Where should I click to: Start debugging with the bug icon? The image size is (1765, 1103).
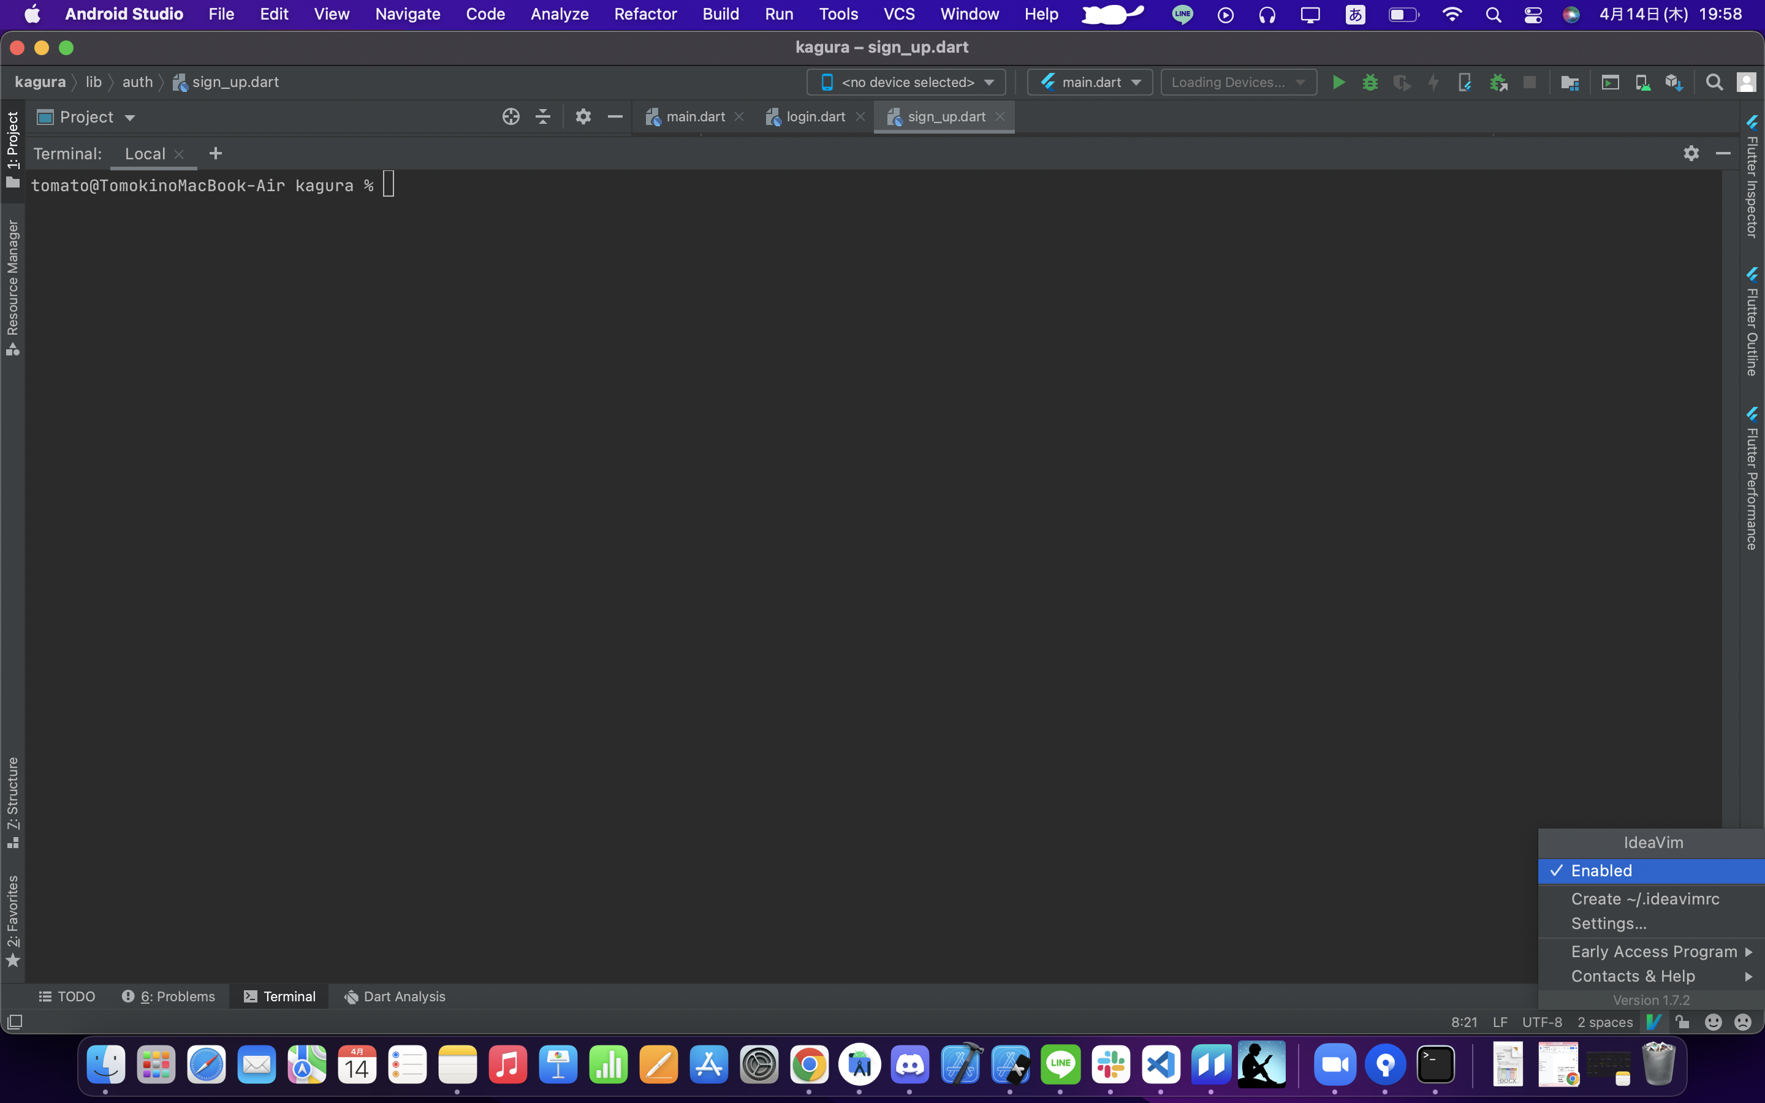[1370, 81]
